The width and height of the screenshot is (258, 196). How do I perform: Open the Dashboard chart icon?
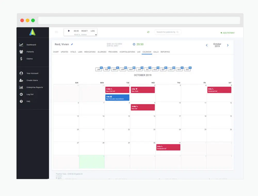pyautogui.click(x=21, y=44)
